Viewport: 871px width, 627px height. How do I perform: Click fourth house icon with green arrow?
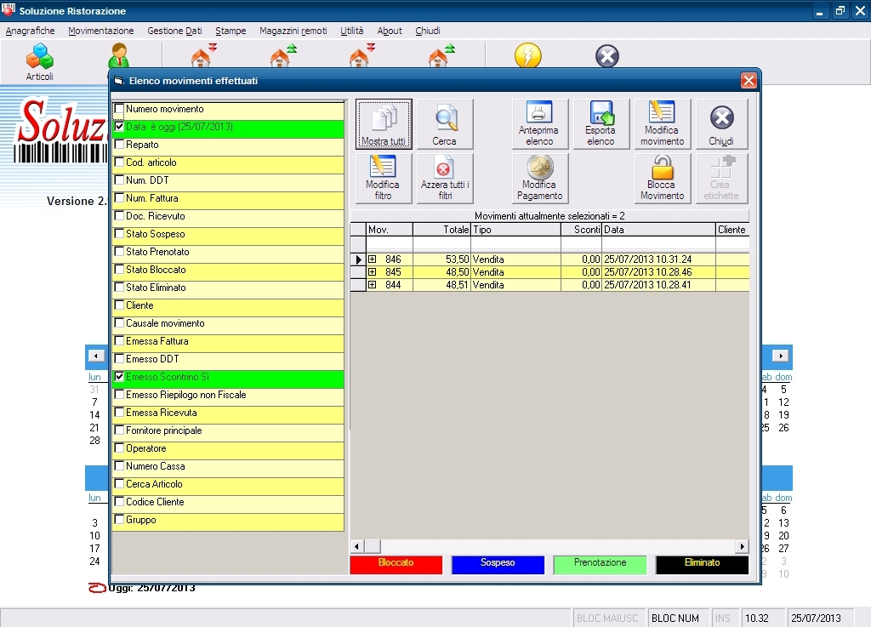441,55
